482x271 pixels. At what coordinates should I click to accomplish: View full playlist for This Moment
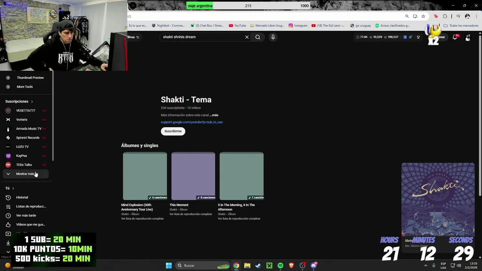pos(191,214)
